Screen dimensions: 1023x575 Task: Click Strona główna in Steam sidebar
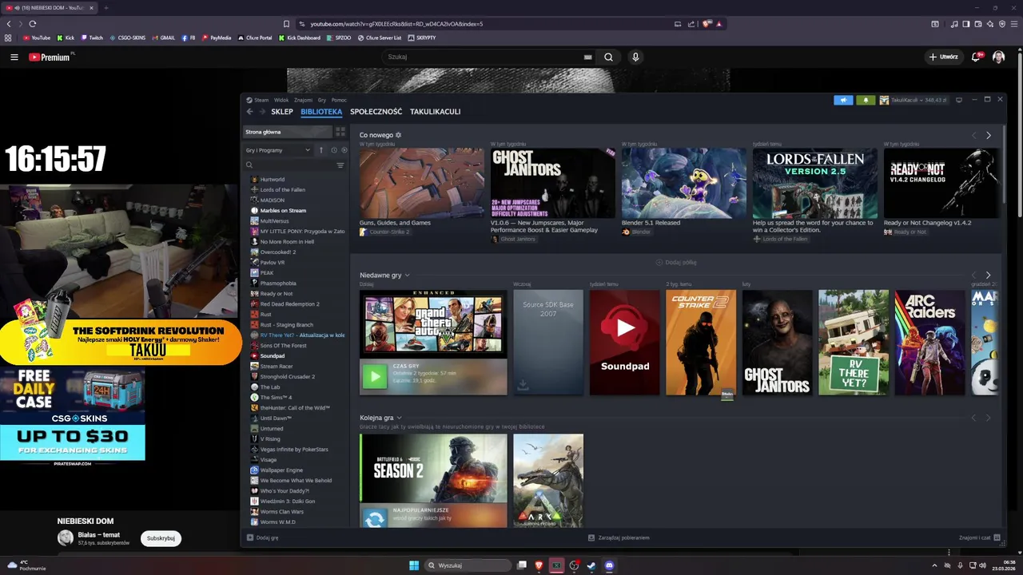point(287,132)
